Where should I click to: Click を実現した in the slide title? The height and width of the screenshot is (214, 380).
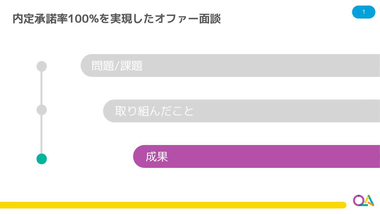pos(127,19)
